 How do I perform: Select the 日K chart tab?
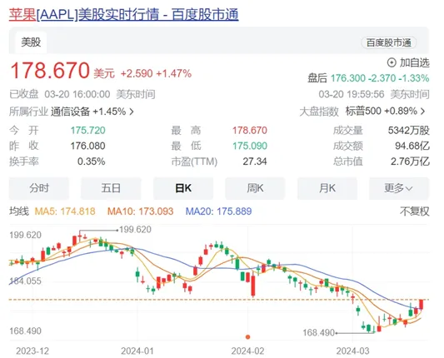pyautogui.click(x=183, y=188)
